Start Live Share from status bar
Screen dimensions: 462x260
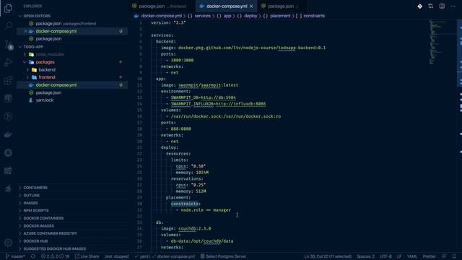[x=87, y=256]
